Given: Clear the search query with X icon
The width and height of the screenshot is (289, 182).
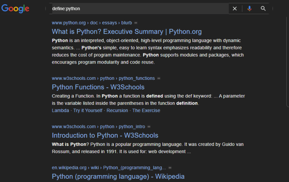Looking at the screenshot, I should pos(234,8).
